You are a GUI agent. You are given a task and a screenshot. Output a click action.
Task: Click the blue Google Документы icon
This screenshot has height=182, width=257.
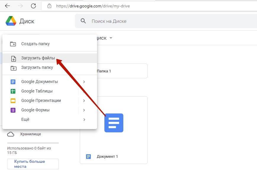click(x=13, y=82)
